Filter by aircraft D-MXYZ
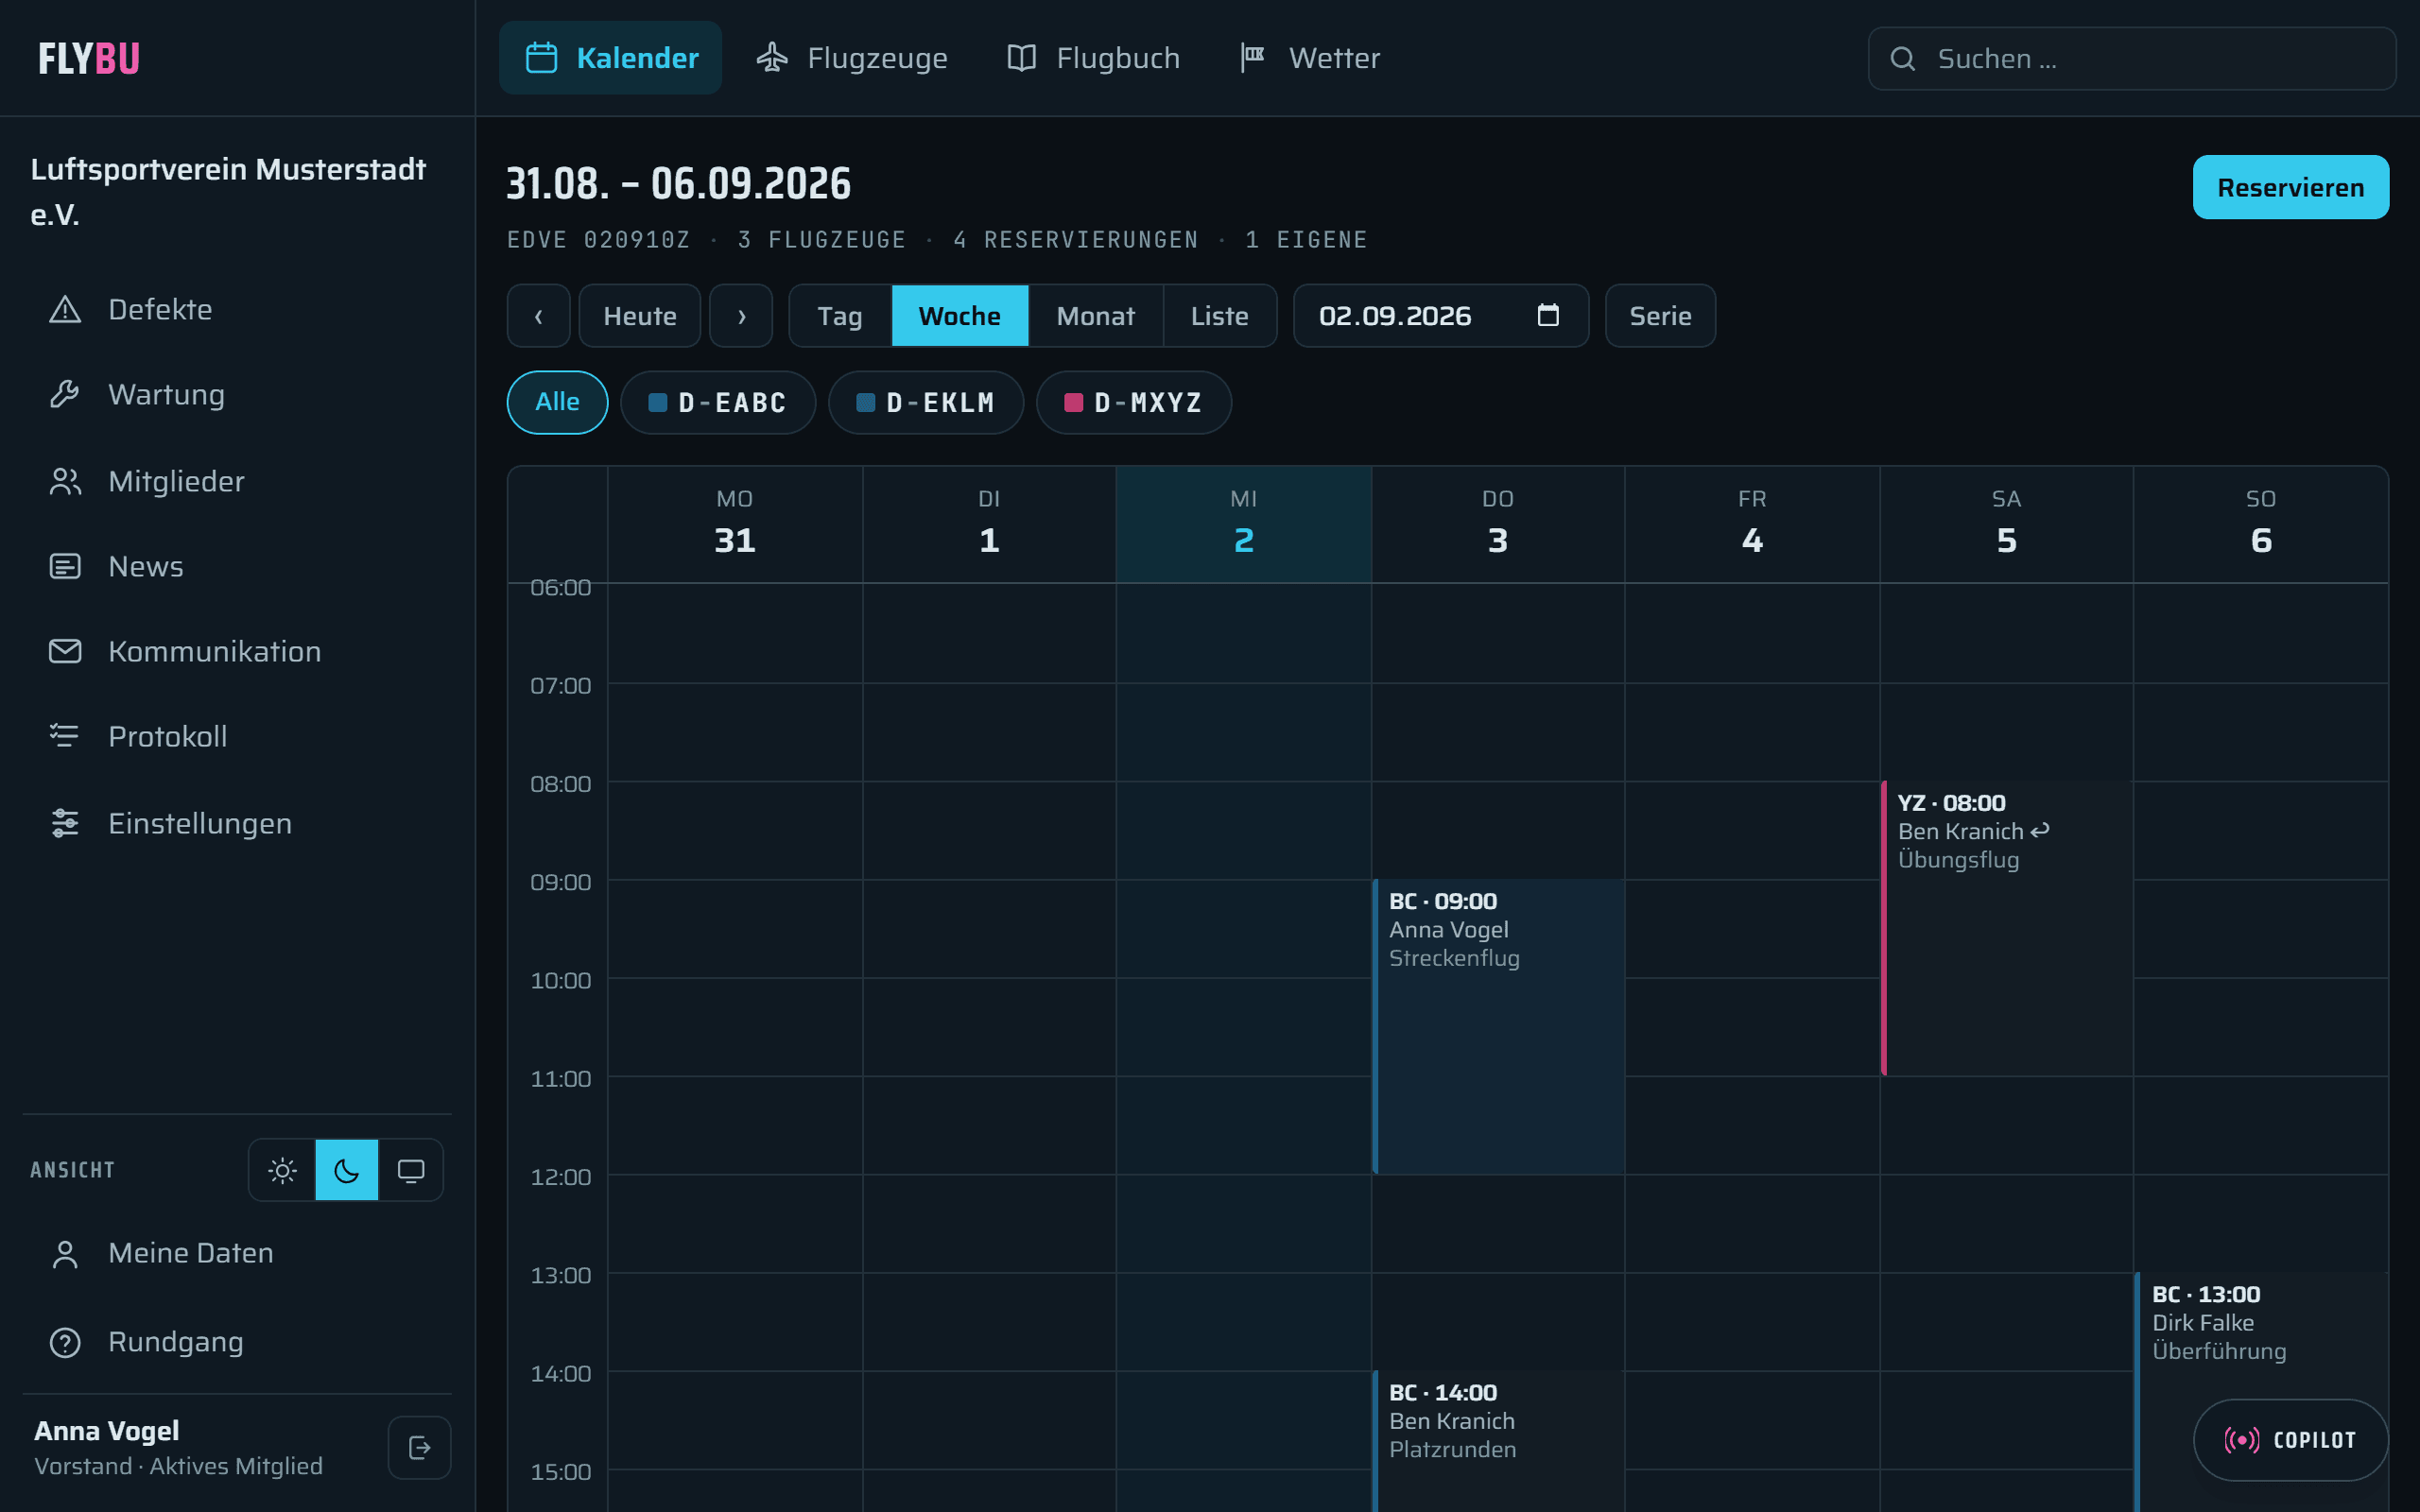Screen dimensions: 2420x1512 1134,402
